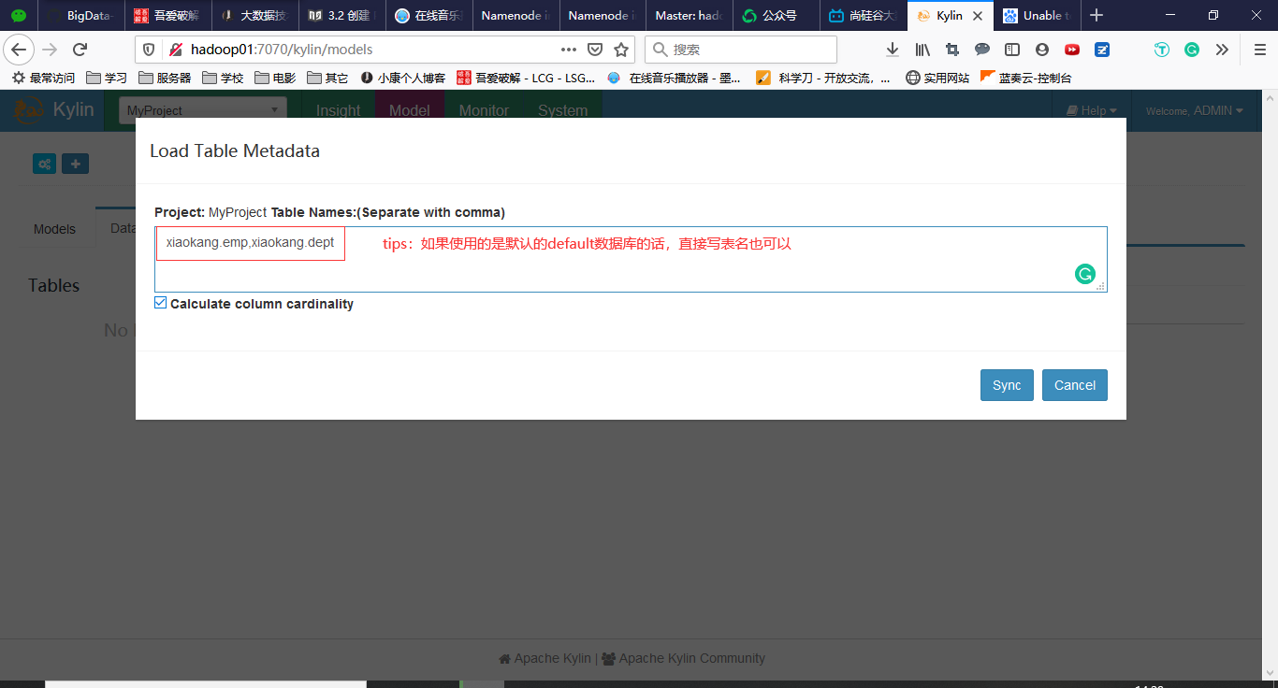Open the Monitor tab
The image size is (1278, 688).
484,110
